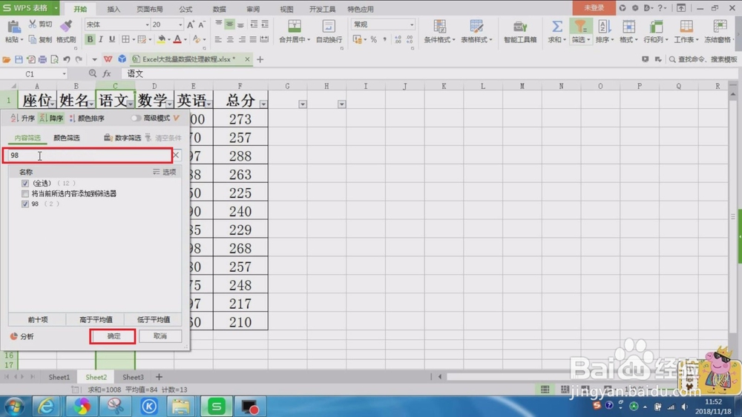Switch to Sheet1 tab
742x417 pixels.
[59, 377]
